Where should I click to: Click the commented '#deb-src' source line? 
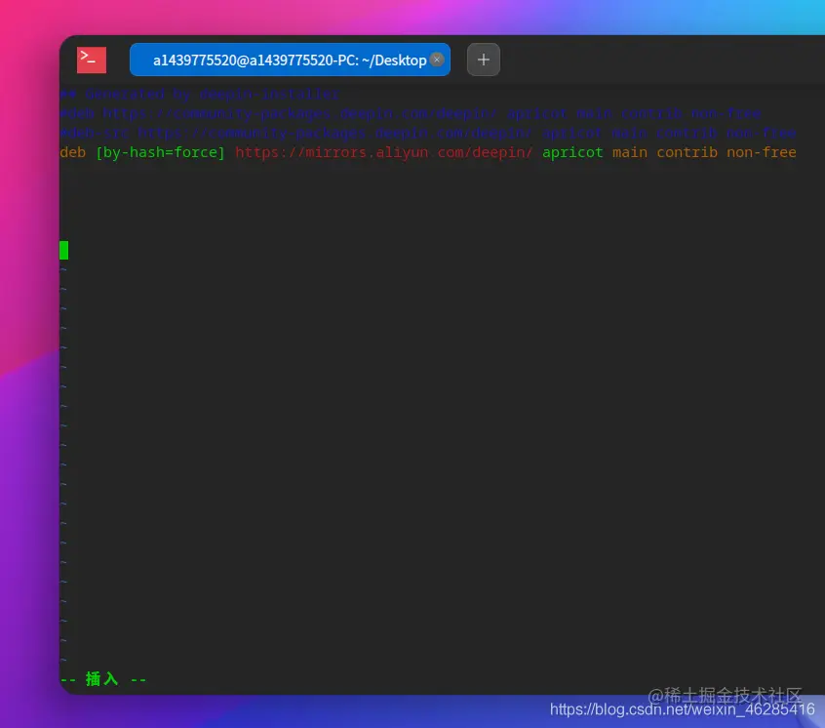428,133
